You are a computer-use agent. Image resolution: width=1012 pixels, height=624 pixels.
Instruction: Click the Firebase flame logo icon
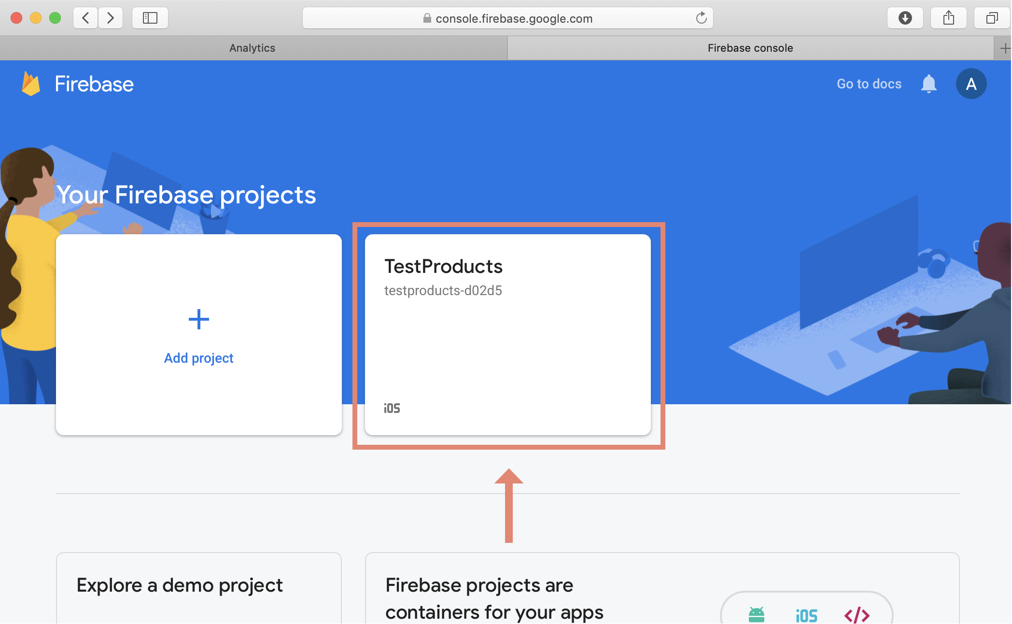tap(31, 84)
